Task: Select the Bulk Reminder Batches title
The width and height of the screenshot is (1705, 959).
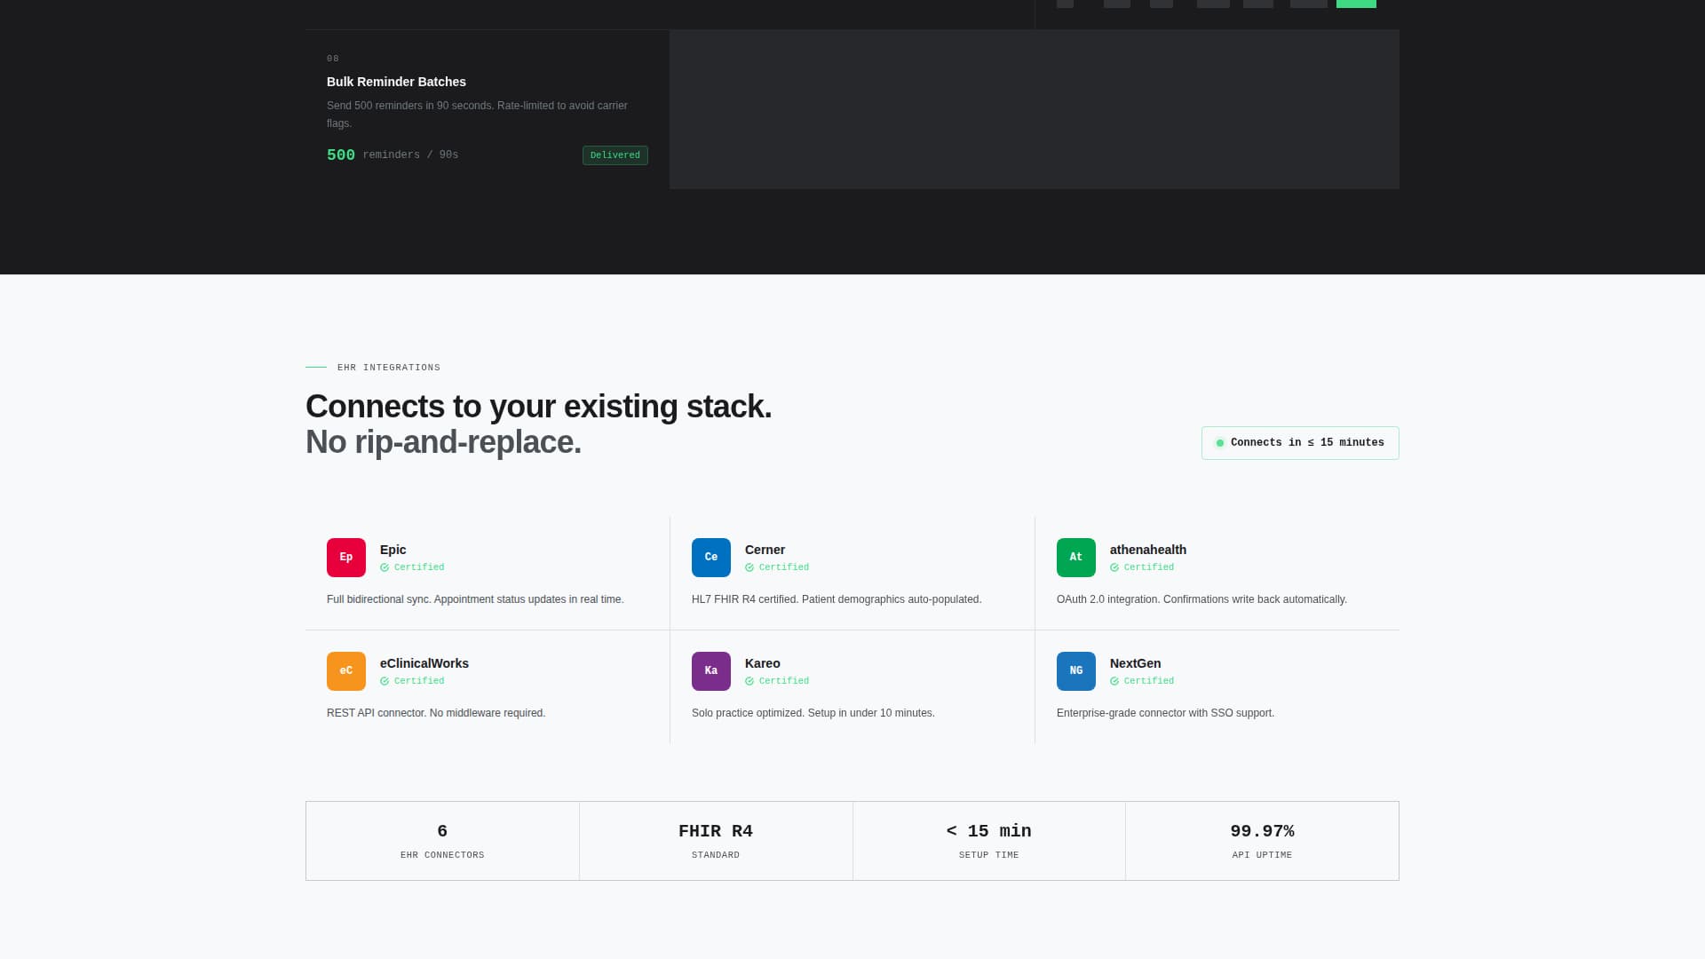Action: [x=396, y=82]
